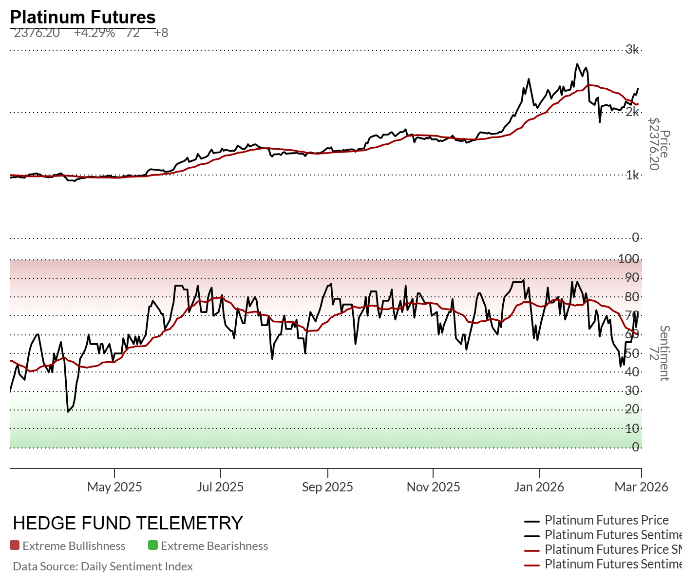Click the Extreme Bearishness label
Image resolution: width=682 pixels, height=585 pixels.
[x=214, y=546]
